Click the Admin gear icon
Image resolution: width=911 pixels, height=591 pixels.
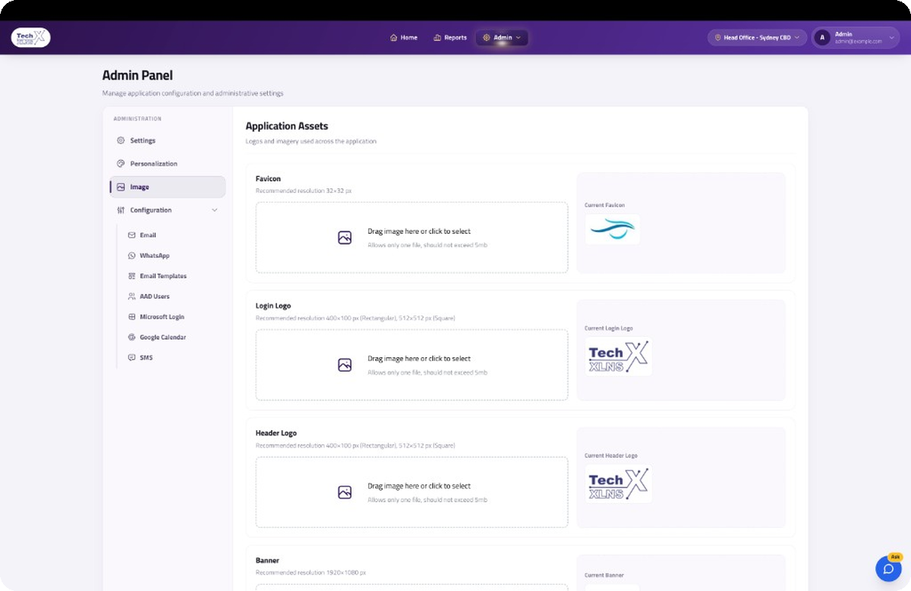click(487, 37)
